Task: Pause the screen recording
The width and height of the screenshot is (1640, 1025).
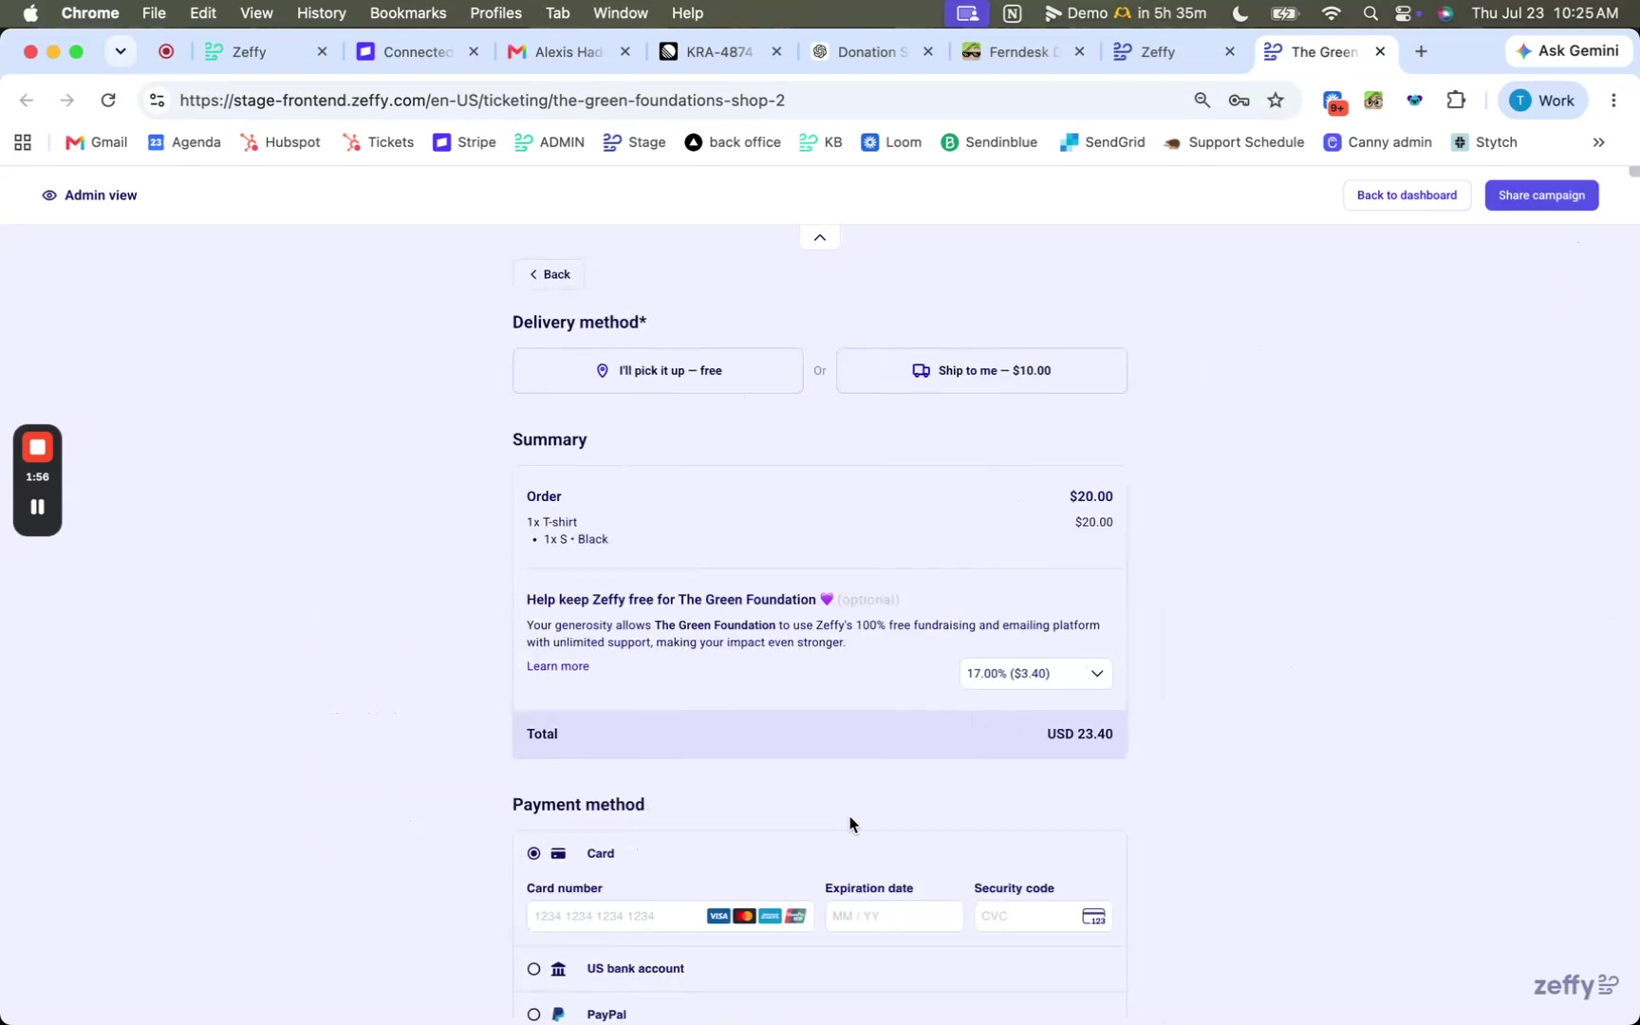Action: click(37, 507)
